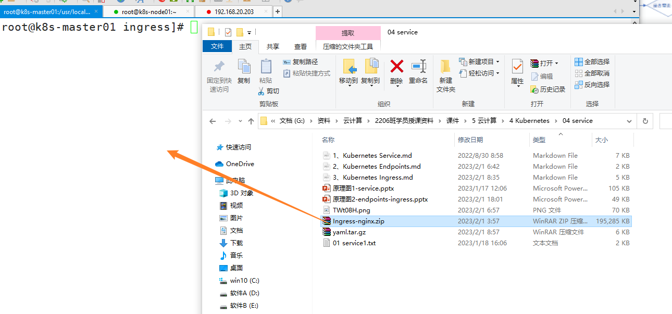Switch to the root@k8s-node01 terminal tab
Image resolution: width=672 pixels, height=314 pixels.
point(148,11)
